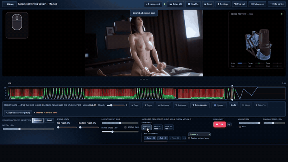This screenshot has width=288, height=162.
Task: Click the playhead marker on the timeline
Action: click(x=232, y=93)
